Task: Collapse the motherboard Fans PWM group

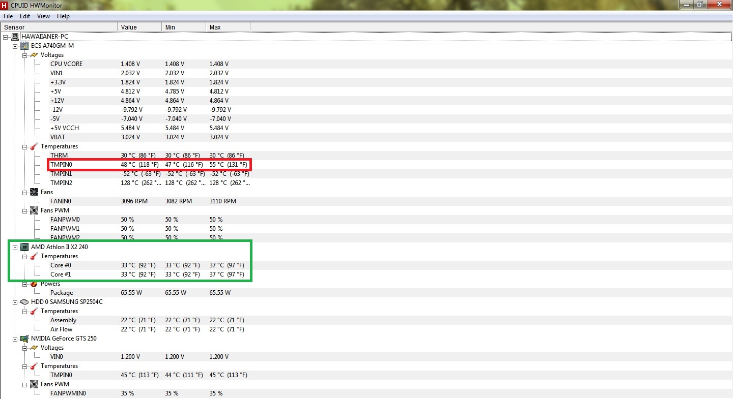Action: pos(24,210)
